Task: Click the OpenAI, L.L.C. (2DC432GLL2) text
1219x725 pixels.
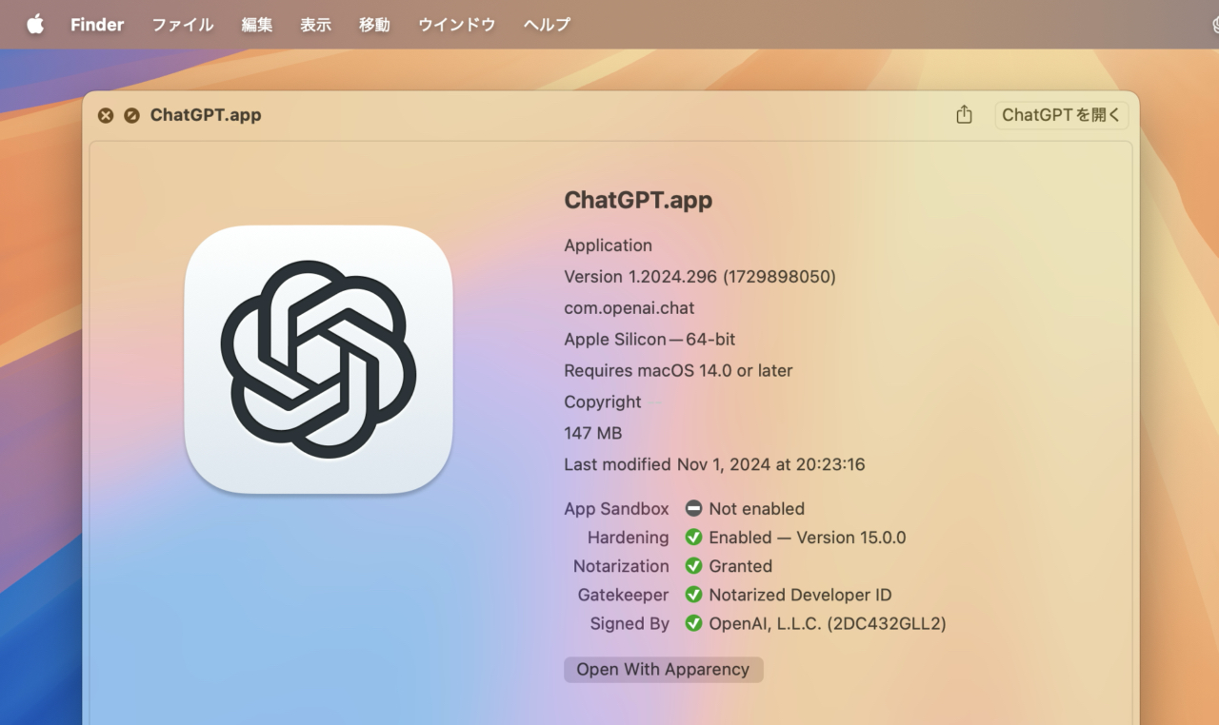Action: (x=828, y=624)
